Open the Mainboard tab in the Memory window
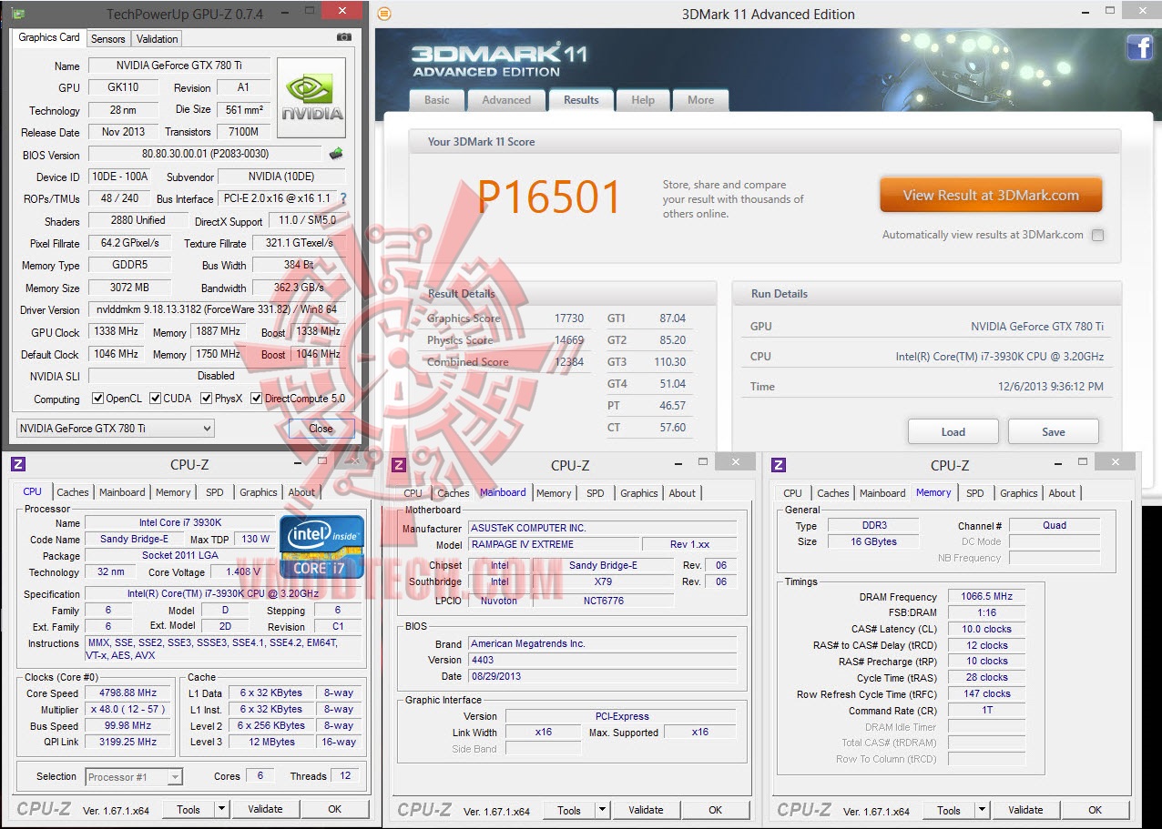Image resolution: width=1162 pixels, height=829 pixels. (882, 493)
